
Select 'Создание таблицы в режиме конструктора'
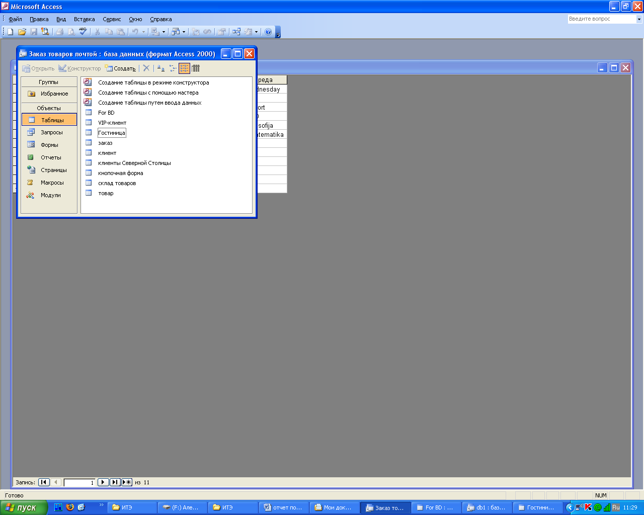click(153, 82)
